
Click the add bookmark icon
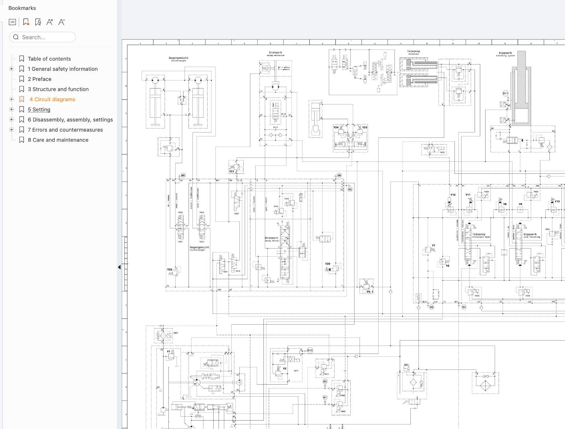pyautogui.click(x=26, y=22)
